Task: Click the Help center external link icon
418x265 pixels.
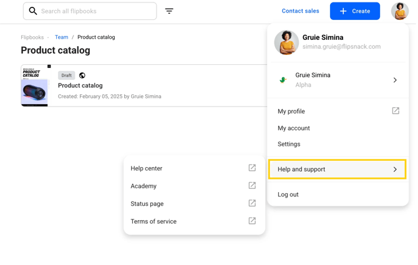Action: click(252, 168)
